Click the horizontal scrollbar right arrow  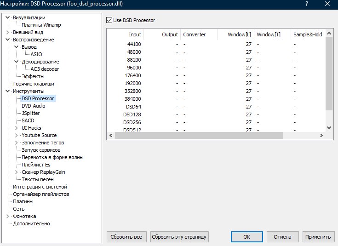pos(321,135)
